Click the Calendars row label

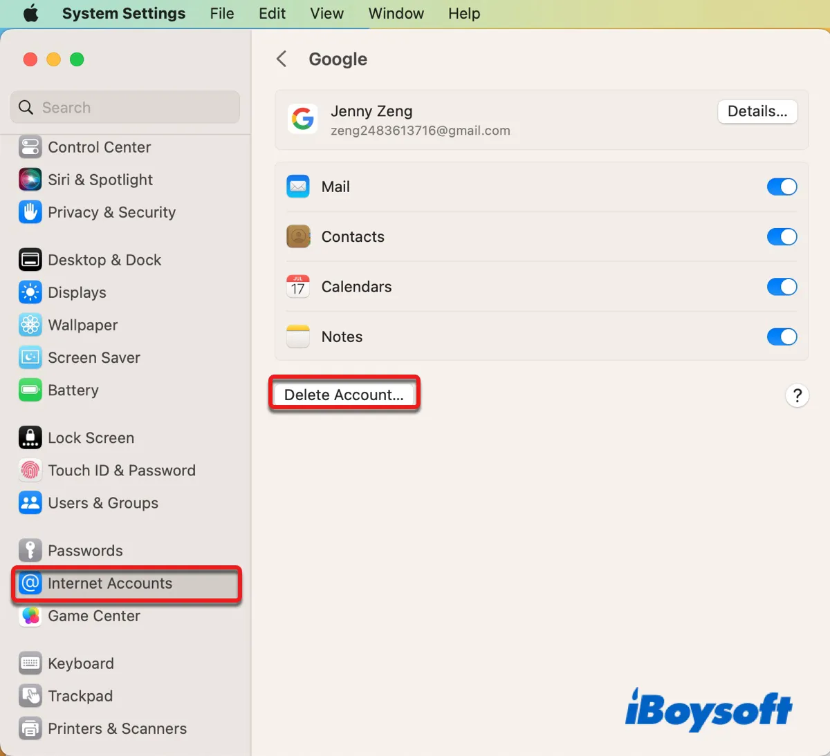(x=356, y=286)
